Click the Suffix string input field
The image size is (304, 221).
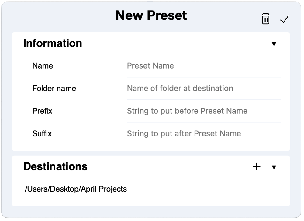[204, 134]
